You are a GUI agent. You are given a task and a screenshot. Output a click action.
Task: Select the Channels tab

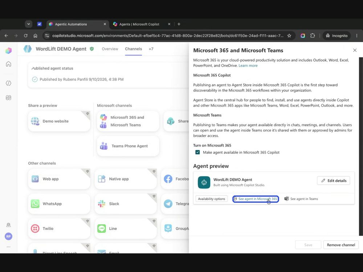pyautogui.click(x=133, y=49)
